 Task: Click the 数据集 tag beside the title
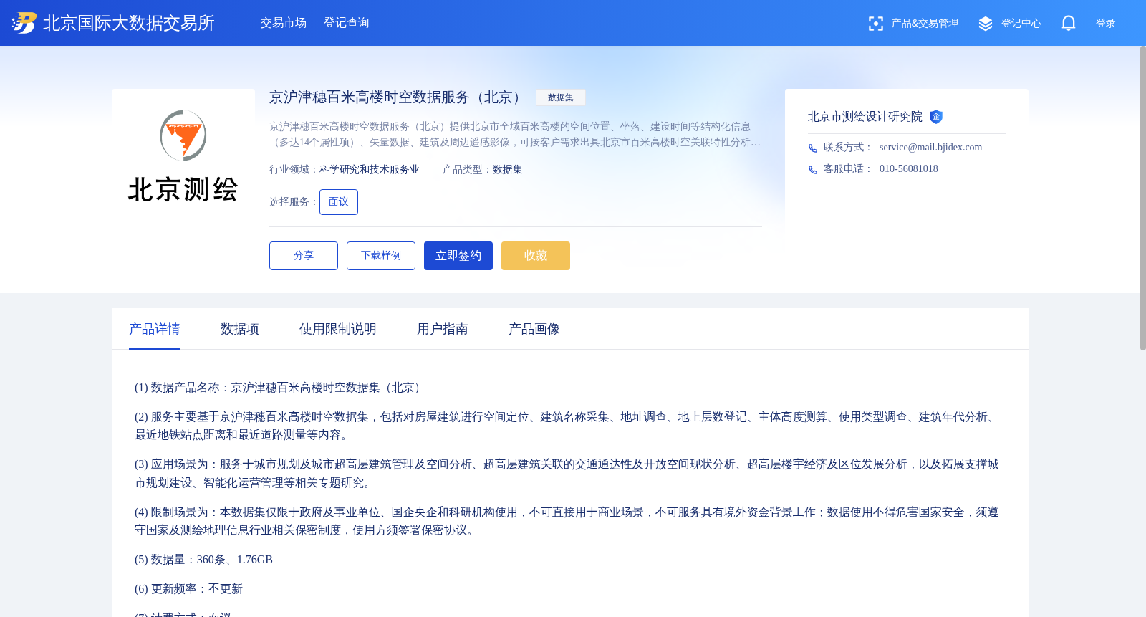561,97
